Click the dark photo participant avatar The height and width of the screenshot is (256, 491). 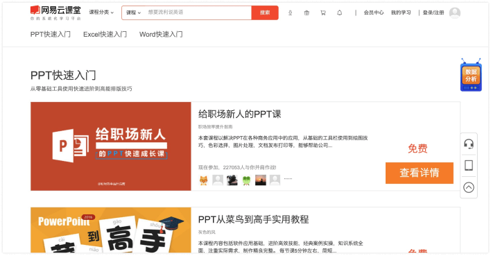pos(232,180)
